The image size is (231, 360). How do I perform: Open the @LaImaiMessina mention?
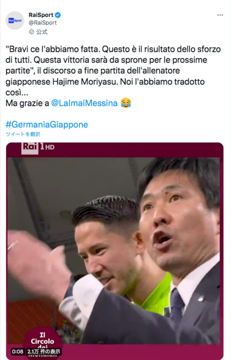click(x=84, y=103)
